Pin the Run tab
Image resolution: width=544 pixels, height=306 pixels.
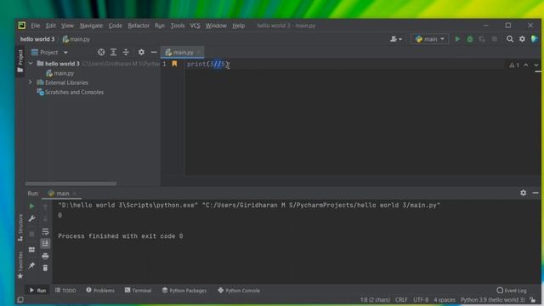(x=31, y=265)
